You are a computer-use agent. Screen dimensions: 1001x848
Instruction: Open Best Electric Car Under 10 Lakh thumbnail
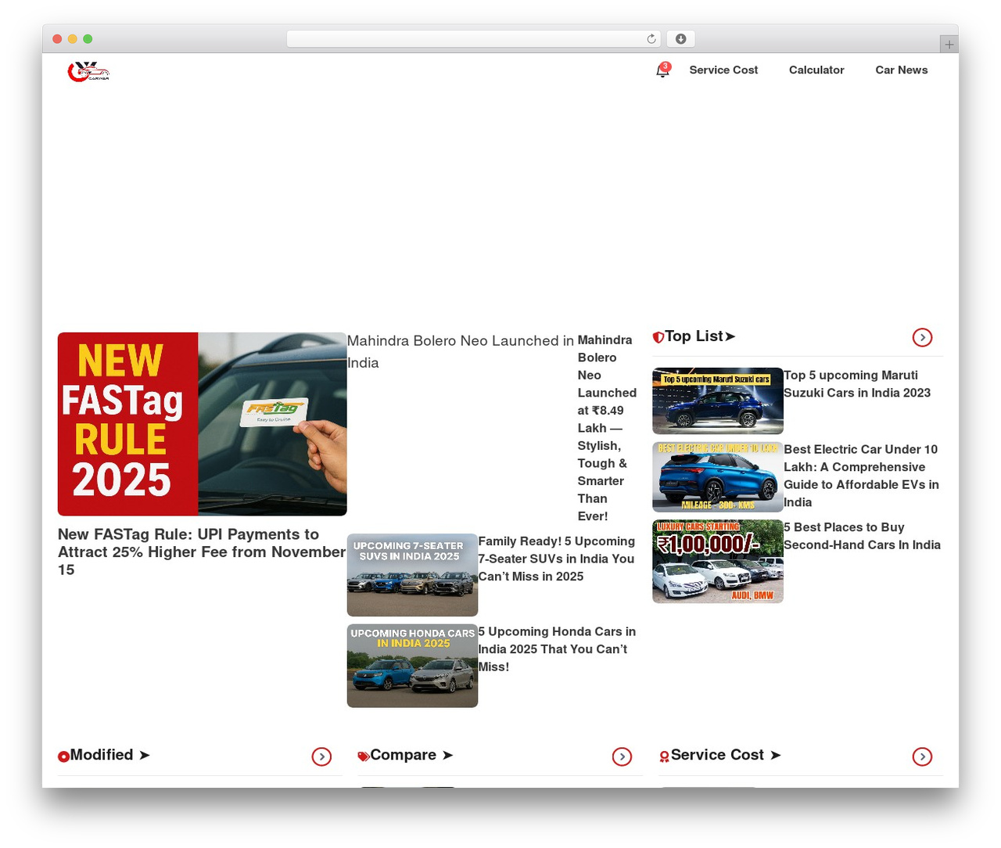coord(718,477)
